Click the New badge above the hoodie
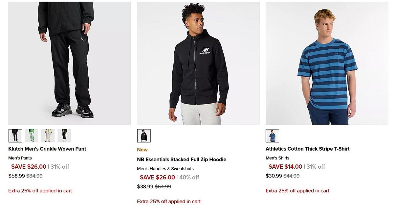Screen dimensions: 394x218 (142, 150)
